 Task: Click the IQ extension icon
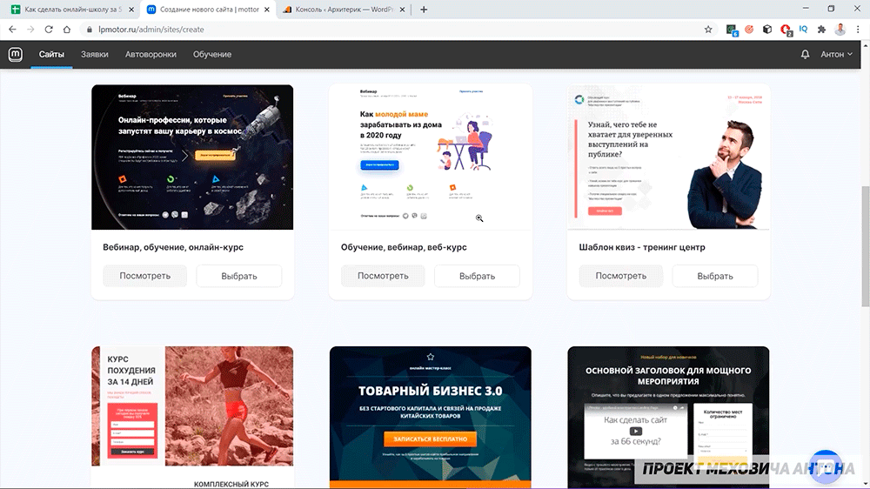(803, 30)
